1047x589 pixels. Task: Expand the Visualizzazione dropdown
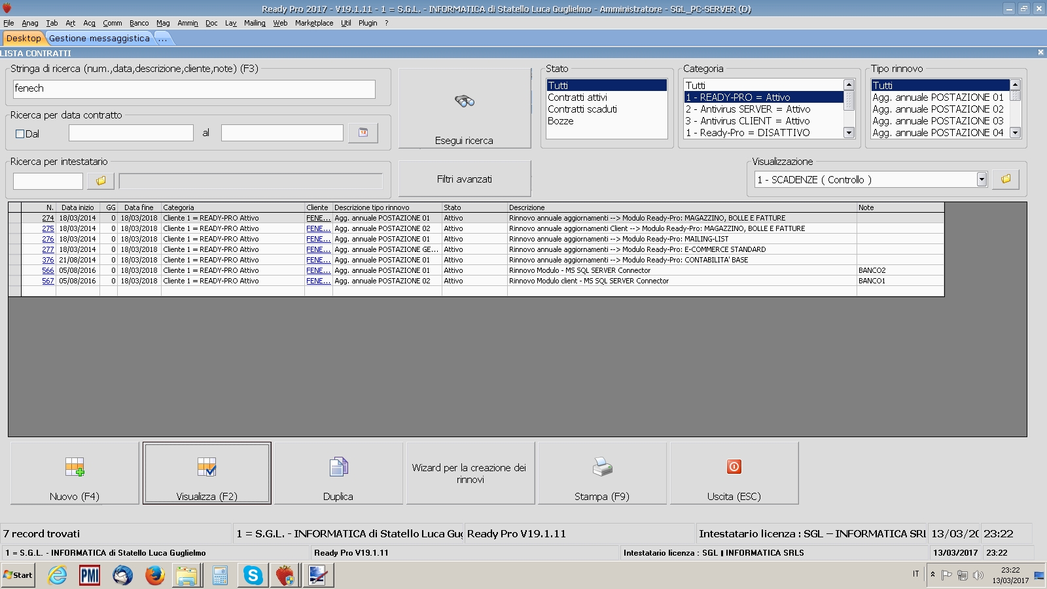[x=982, y=179]
